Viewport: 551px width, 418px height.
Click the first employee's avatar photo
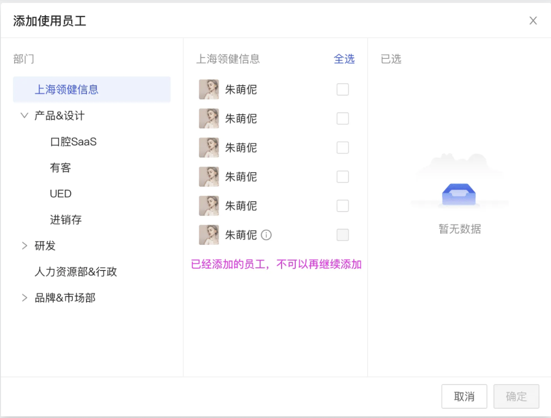click(209, 90)
